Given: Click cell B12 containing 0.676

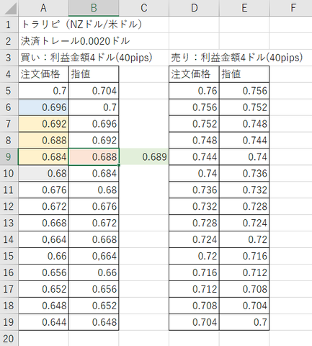Looking at the screenshot, I should click(x=94, y=206).
